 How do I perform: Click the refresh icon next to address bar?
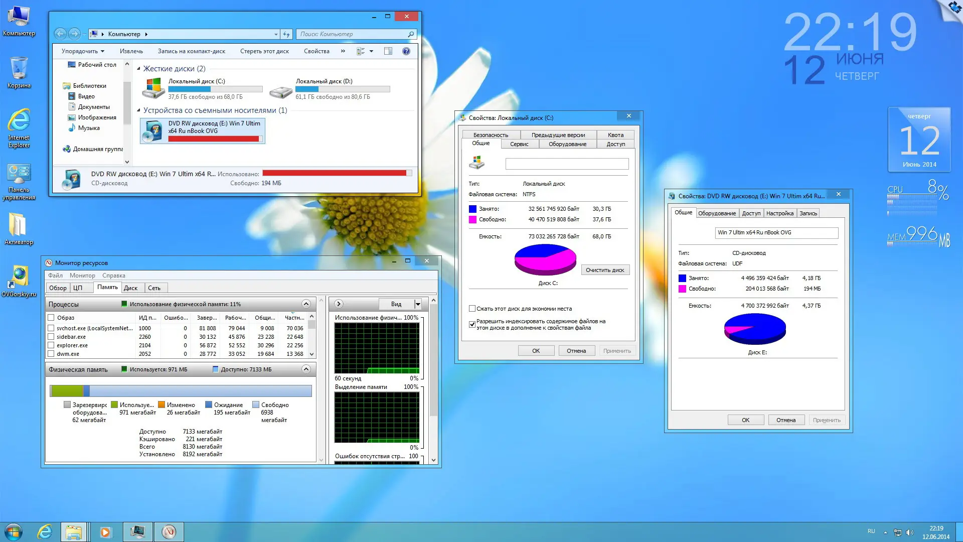click(x=286, y=34)
